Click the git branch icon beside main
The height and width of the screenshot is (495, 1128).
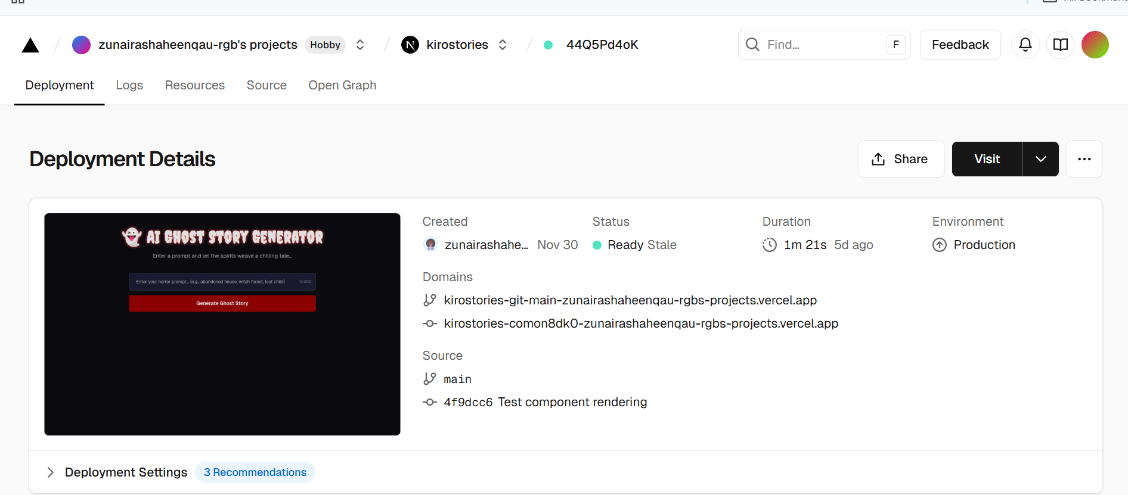pyautogui.click(x=430, y=379)
